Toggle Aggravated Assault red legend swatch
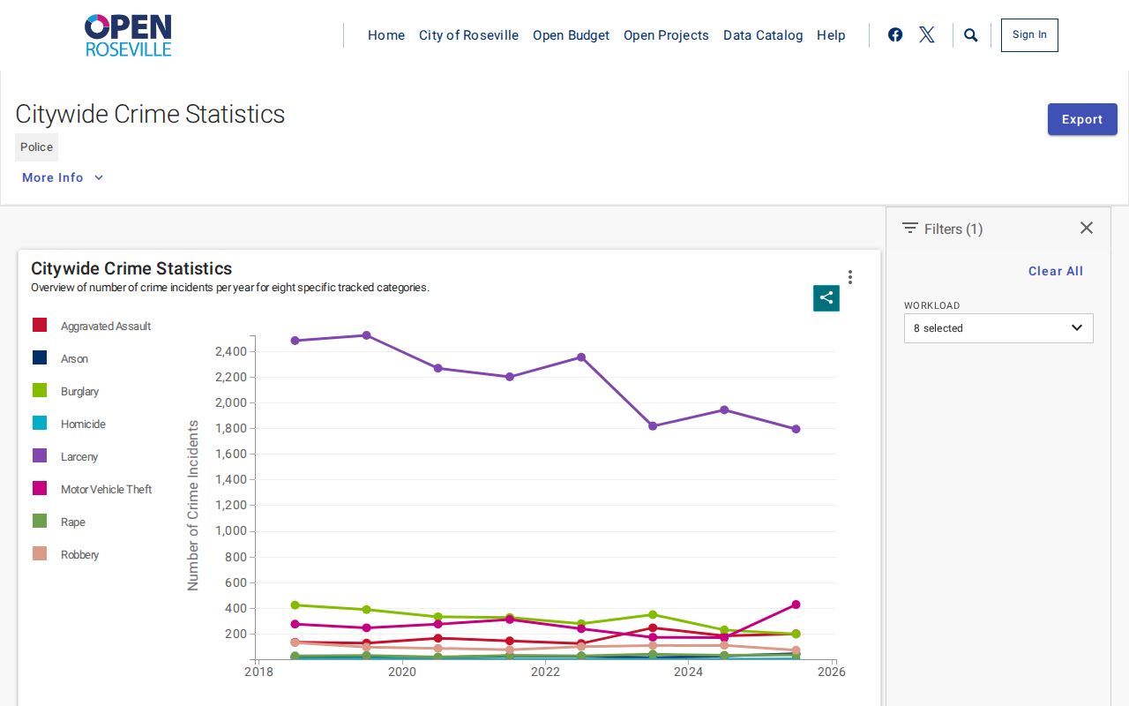1129x706 pixels. click(x=40, y=326)
